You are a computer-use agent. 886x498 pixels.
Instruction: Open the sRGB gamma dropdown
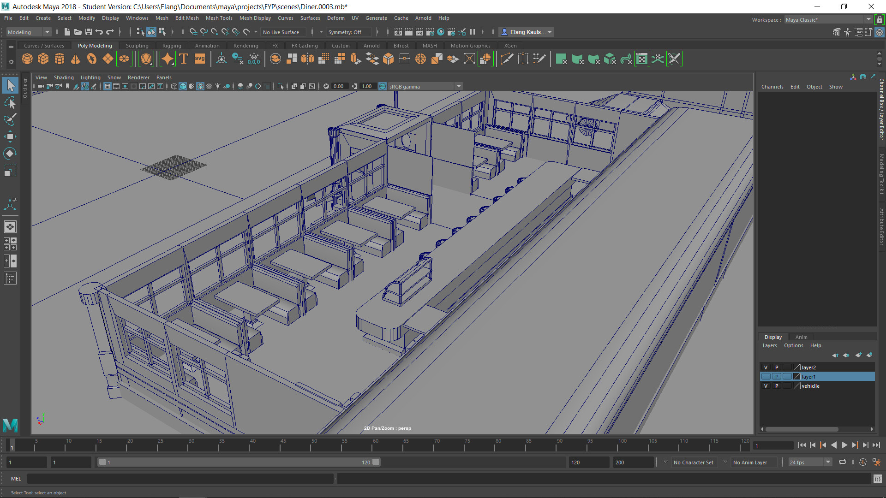point(458,86)
